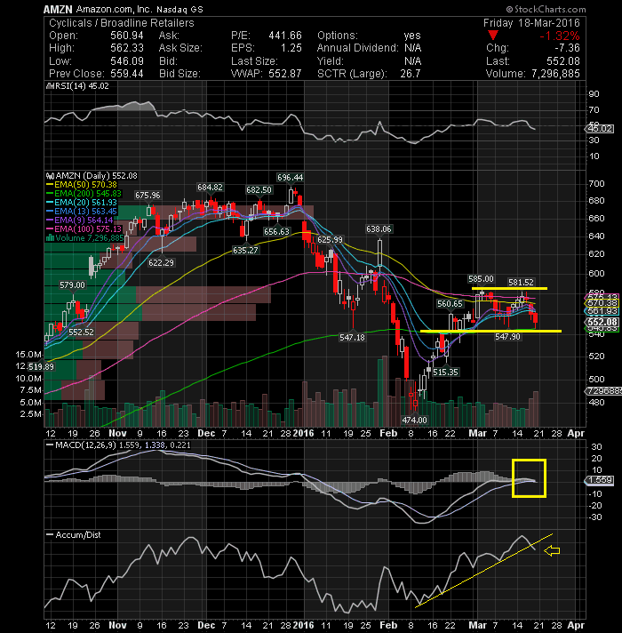Click the 552.52 price label

(x=81, y=333)
